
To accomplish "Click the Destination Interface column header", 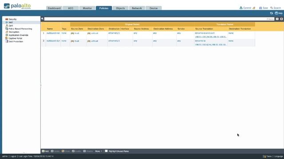I will pos(119,29).
